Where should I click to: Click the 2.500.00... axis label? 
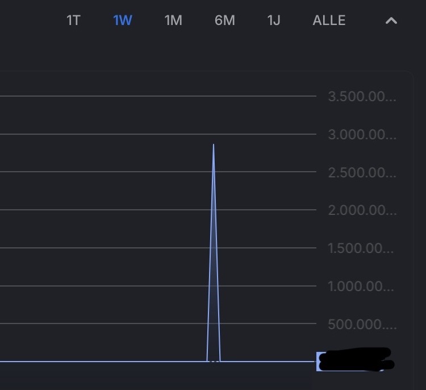coord(362,172)
